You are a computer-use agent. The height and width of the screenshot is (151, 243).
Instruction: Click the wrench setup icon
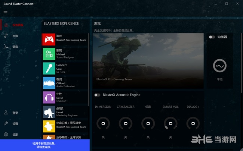6,123
